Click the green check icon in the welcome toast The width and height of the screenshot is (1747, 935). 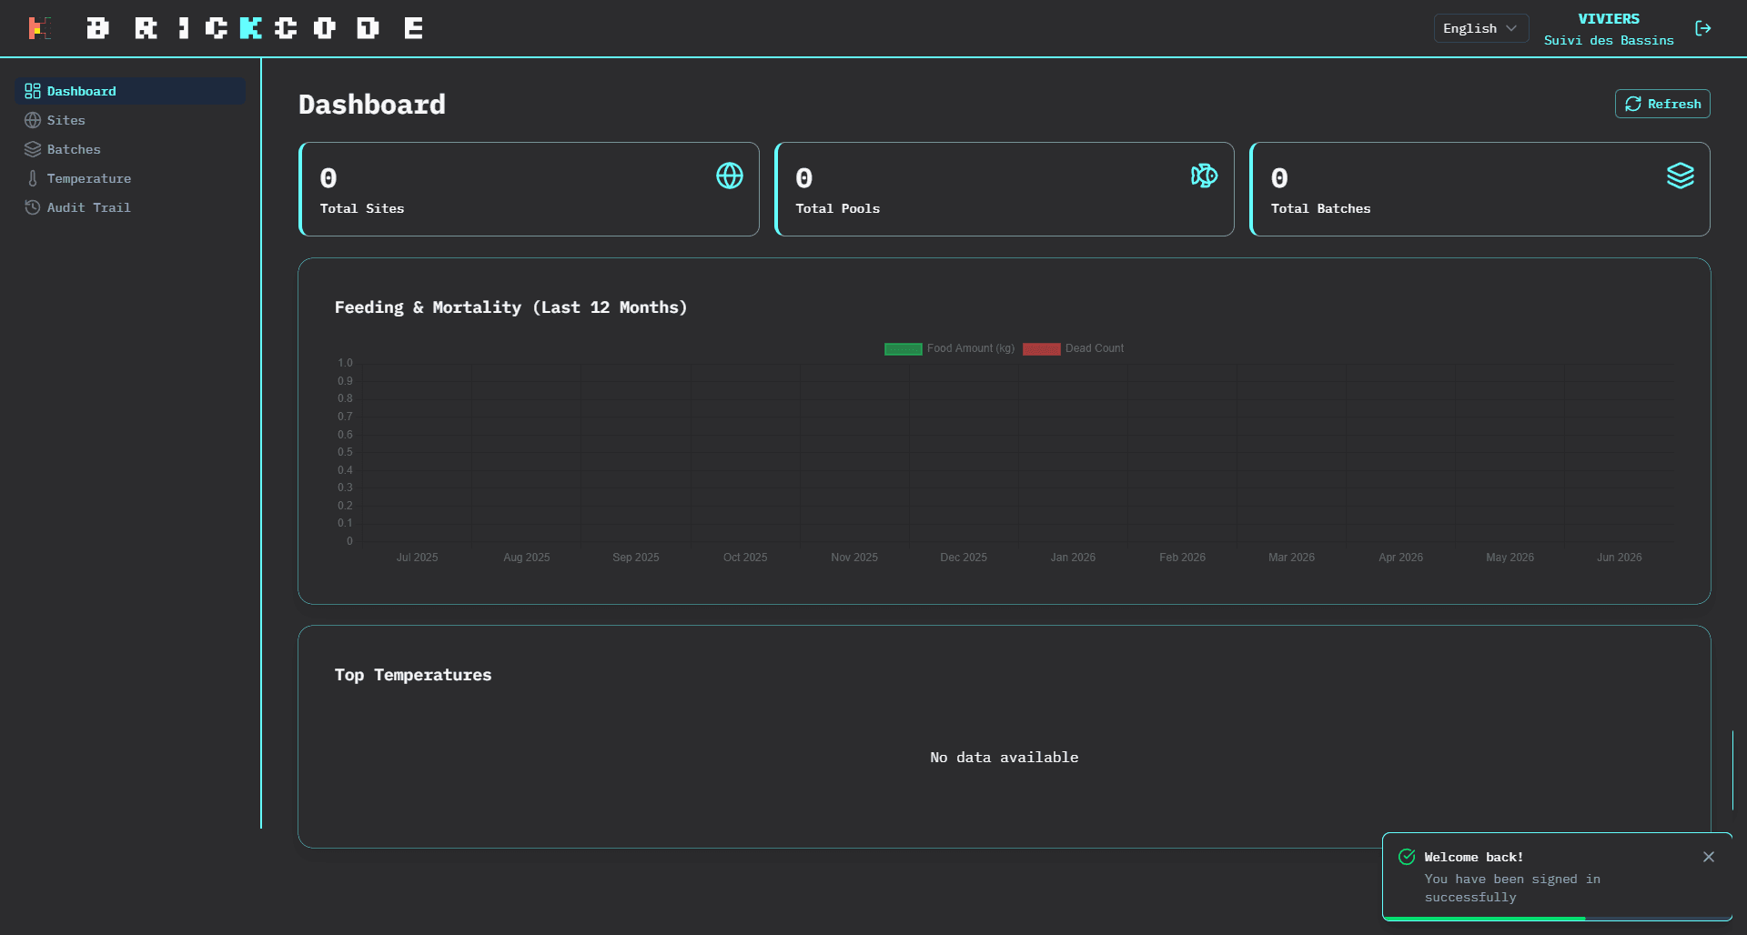click(x=1407, y=857)
